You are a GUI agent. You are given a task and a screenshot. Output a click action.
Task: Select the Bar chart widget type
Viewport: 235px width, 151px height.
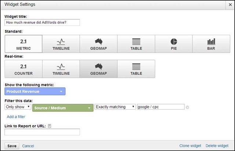click(211, 44)
